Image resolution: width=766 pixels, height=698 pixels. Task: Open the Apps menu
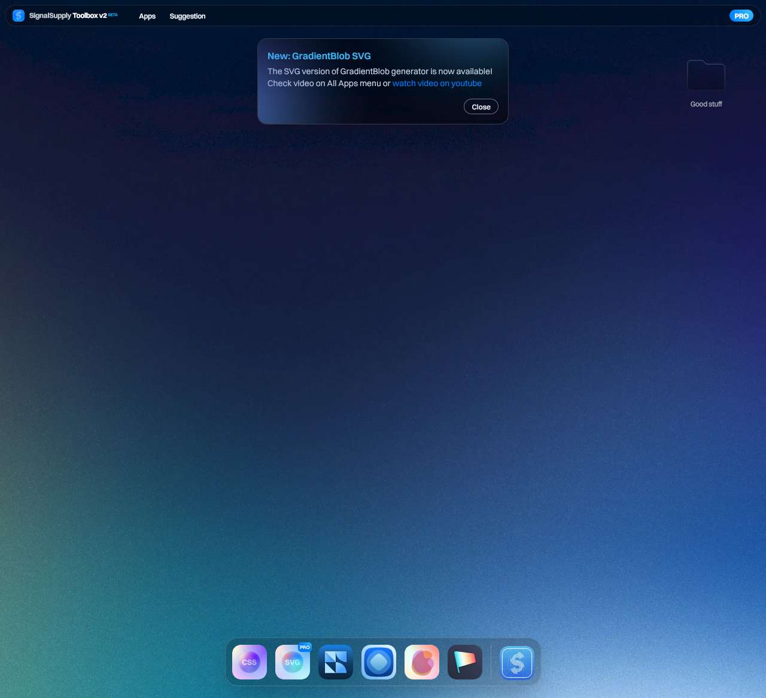(x=147, y=16)
